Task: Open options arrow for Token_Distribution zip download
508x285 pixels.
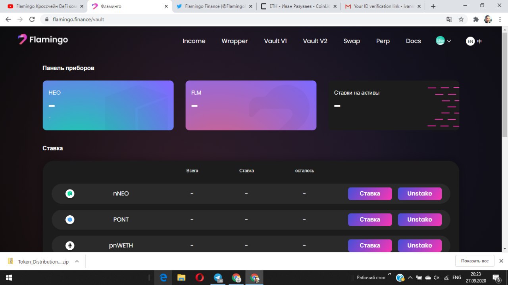Action: tap(77, 261)
